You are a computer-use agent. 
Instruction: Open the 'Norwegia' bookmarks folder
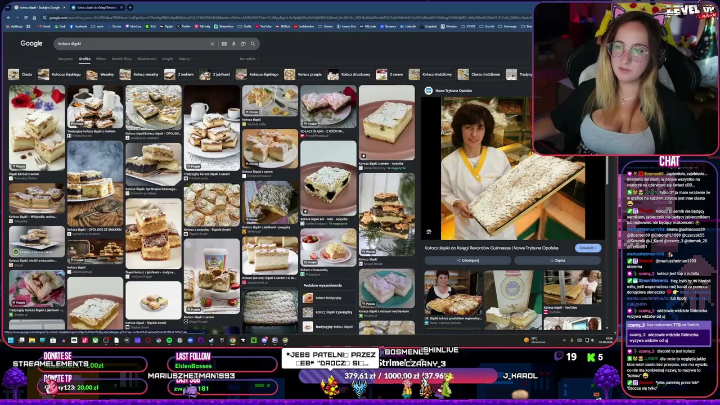click(508, 26)
